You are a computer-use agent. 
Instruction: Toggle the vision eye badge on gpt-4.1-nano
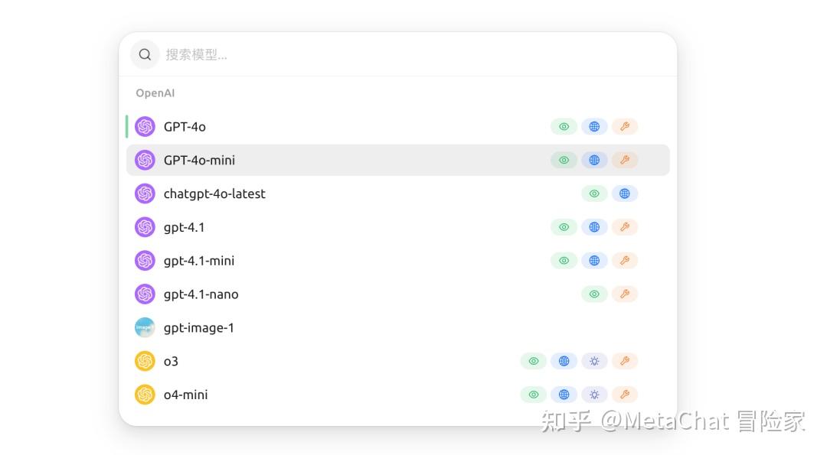click(x=594, y=294)
